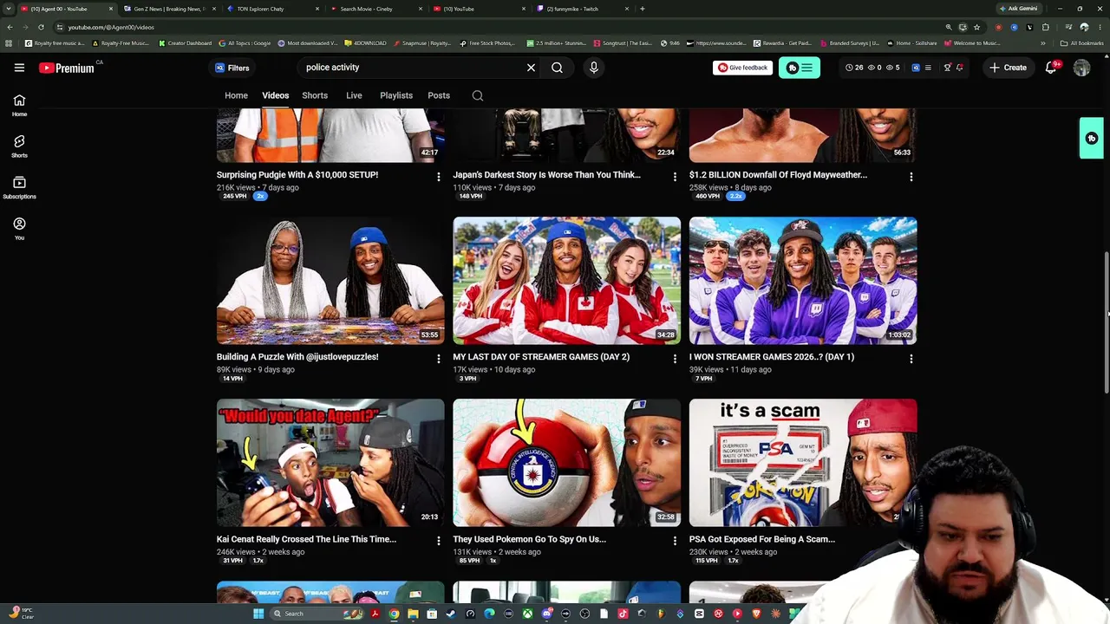Viewport: 1110px width, 624px height.
Task: Open the taskbar weather widget
Action: (22, 613)
